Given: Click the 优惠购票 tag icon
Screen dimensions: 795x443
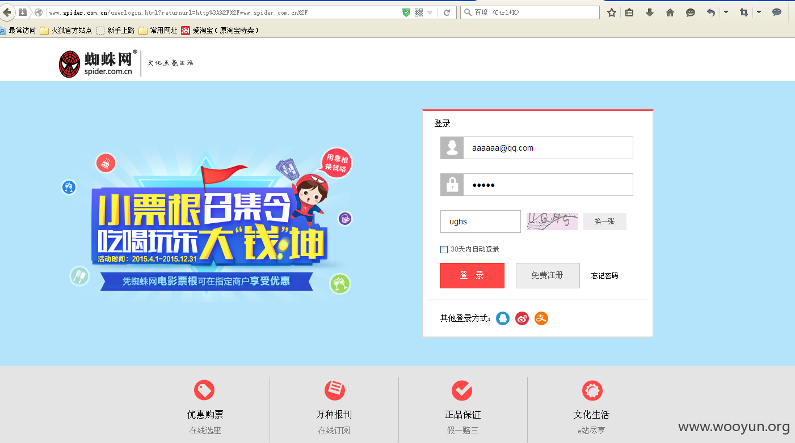Looking at the screenshot, I should (x=204, y=390).
